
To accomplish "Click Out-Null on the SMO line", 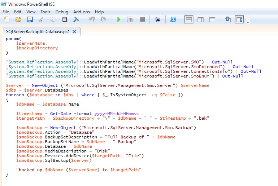I will [222, 62].
